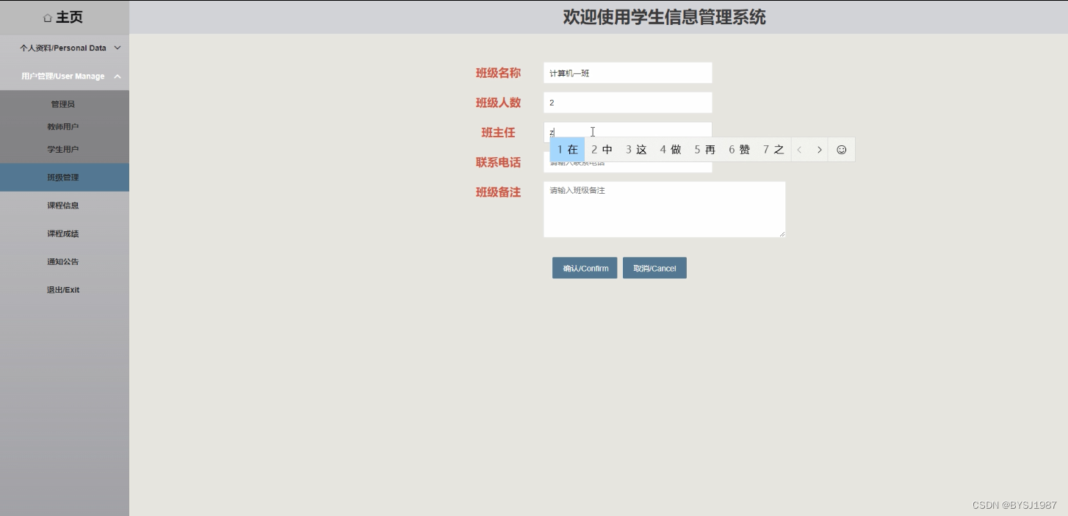
Task: Click the 取消/Cancel button
Action: (654, 268)
